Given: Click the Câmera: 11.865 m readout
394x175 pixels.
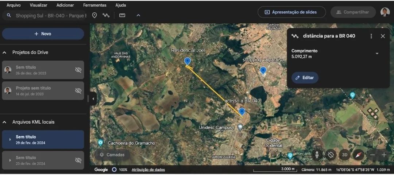Looking at the screenshot, I should [x=316, y=170].
